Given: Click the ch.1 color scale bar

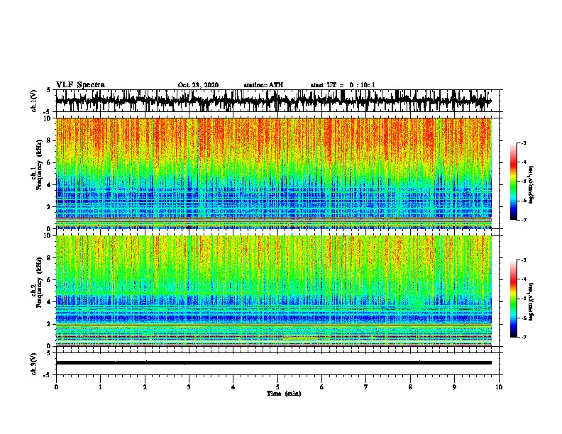Looking at the screenshot, I should click(x=513, y=182).
